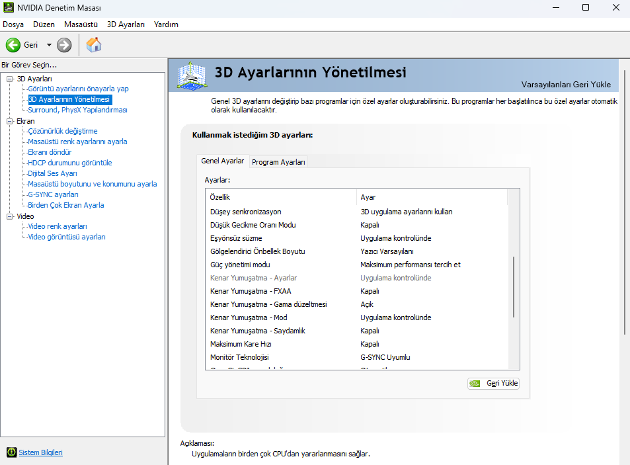Collapse the 3D Ayarları tree node

pos(10,79)
